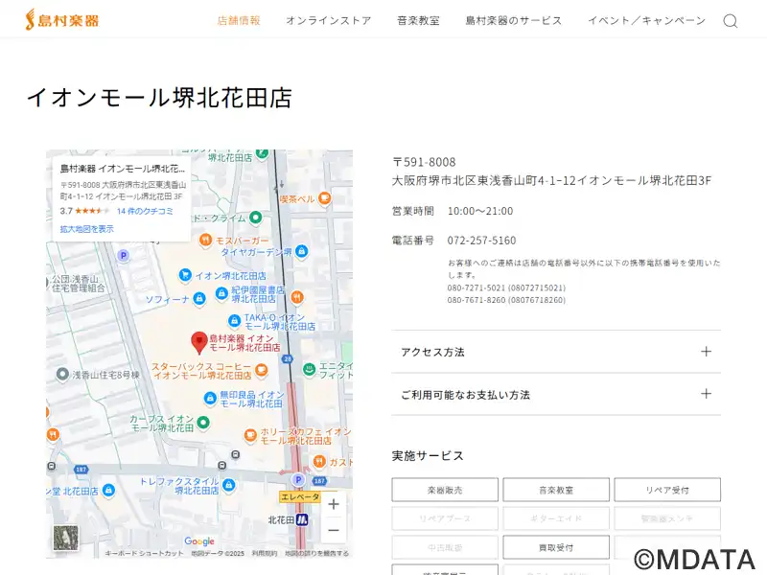Viewport: 767px width, 575px height.
Task: Click the モスバーガー restaurant marker
Action: [205, 241]
